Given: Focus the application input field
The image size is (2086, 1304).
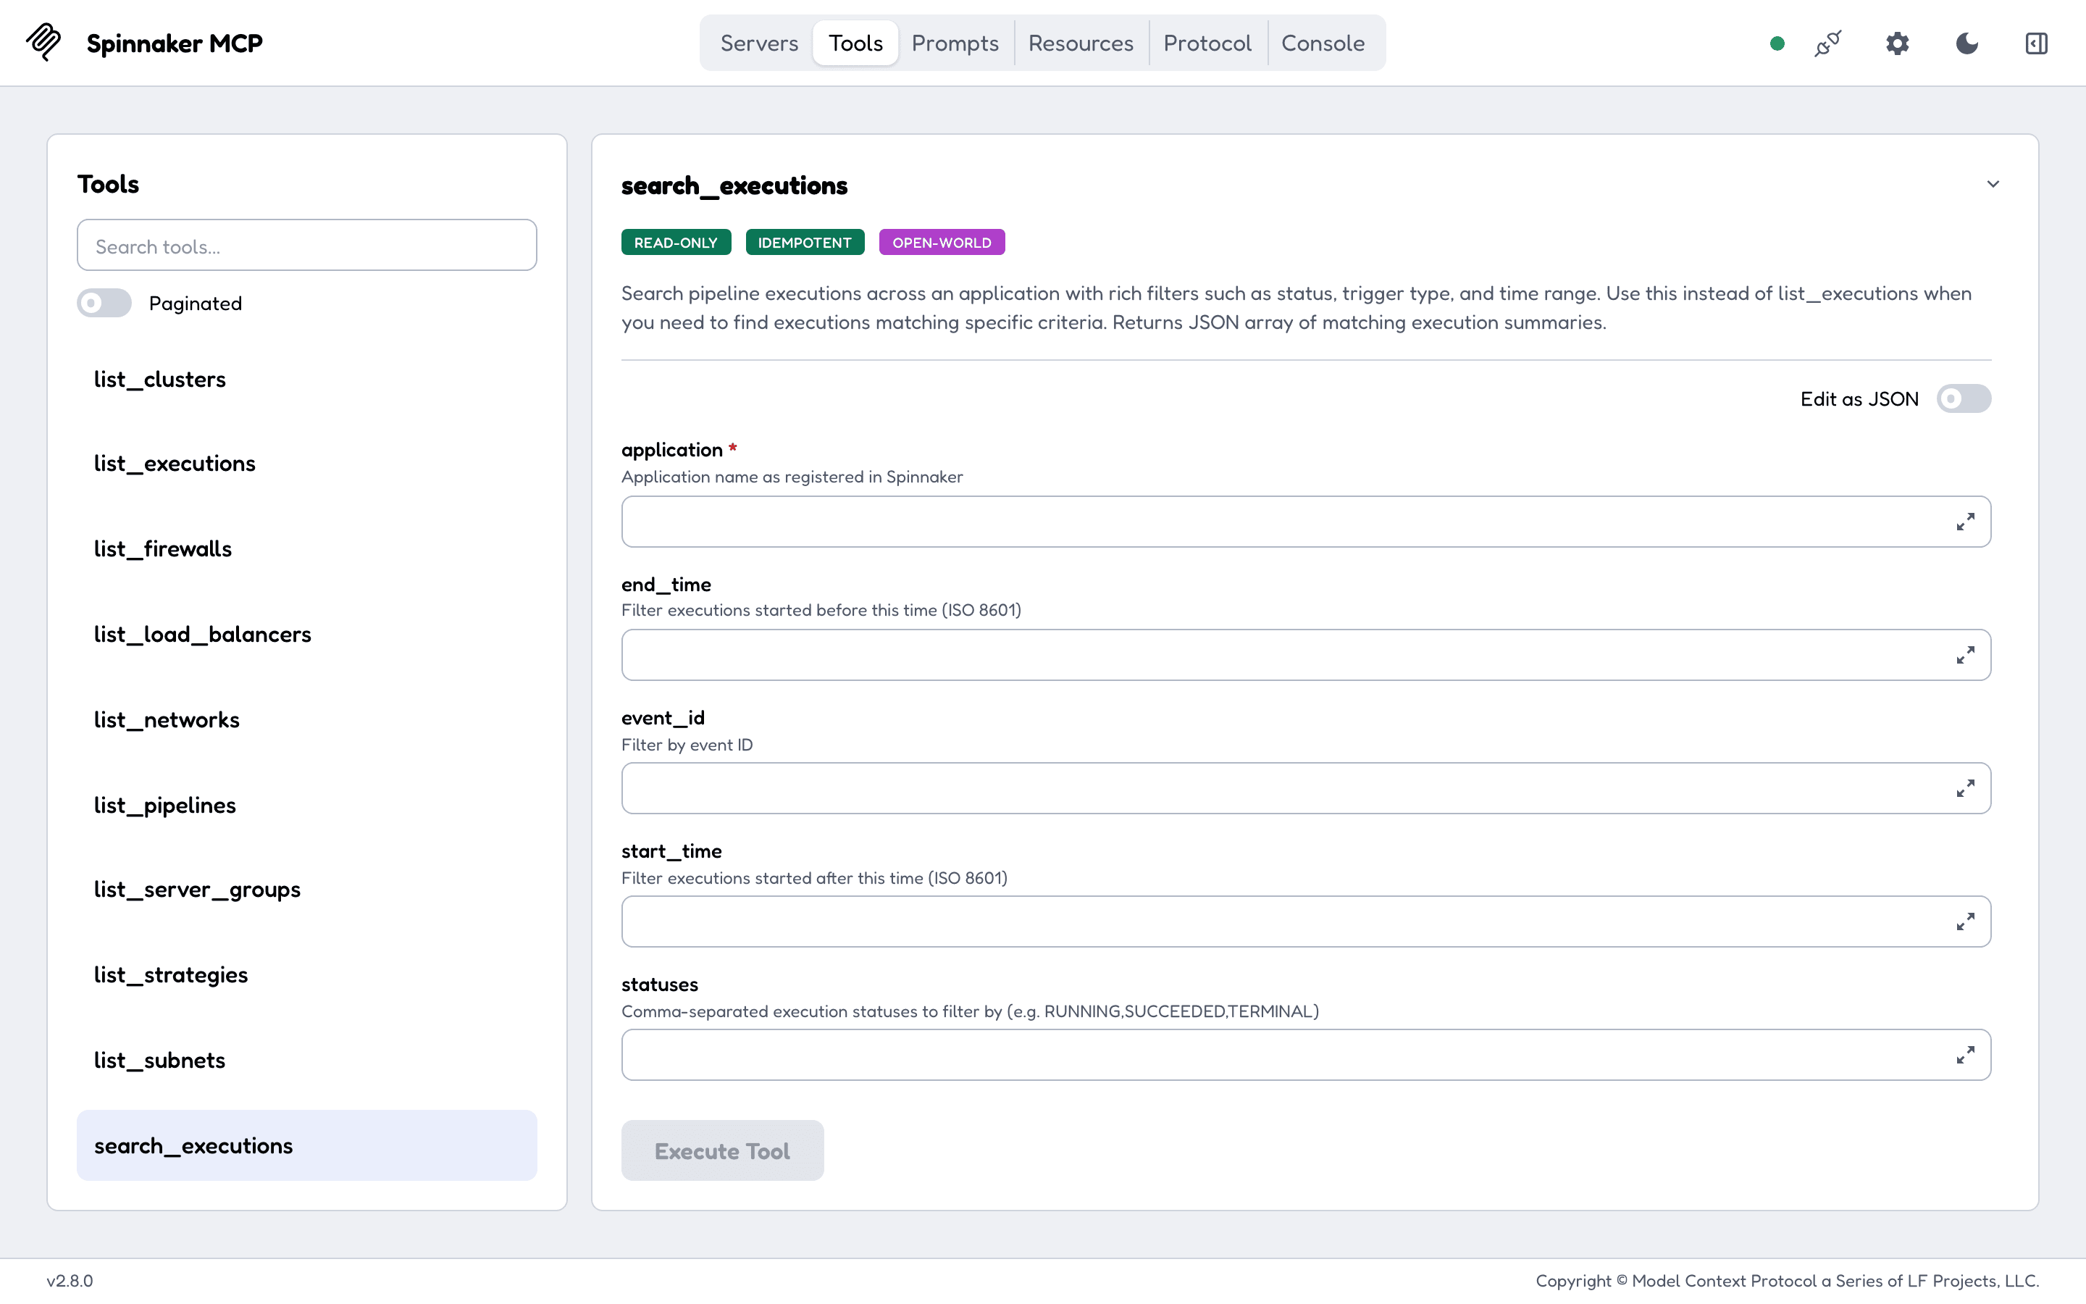Looking at the screenshot, I should click(x=1306, y=522).
